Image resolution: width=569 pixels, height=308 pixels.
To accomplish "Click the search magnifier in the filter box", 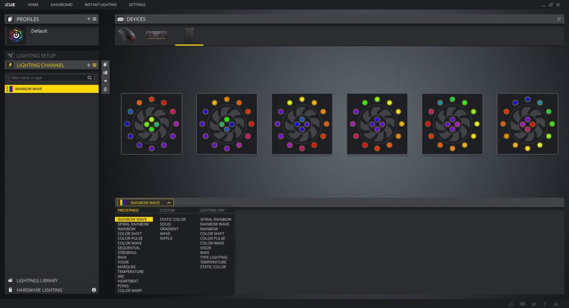I will pyautogui.click(x=90, y=78).
